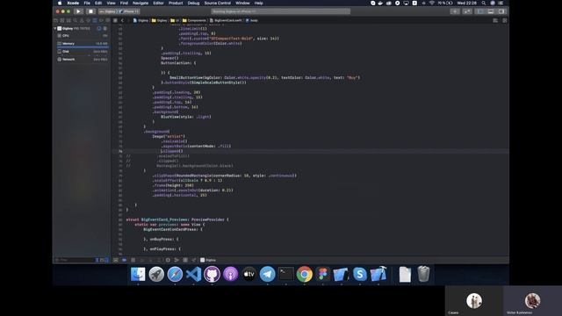Open the Library plus button in toolbar
This screenshot has height=316, width=562.
455,11
